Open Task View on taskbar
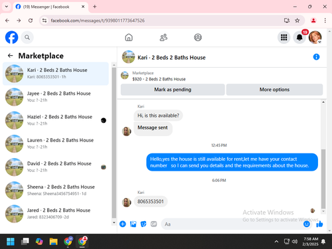 pyautogui.click(x=25, y=242)
